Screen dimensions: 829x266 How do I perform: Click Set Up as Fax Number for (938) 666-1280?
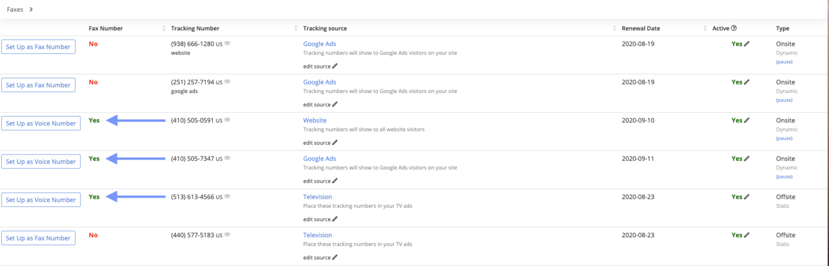coord(38,47)
